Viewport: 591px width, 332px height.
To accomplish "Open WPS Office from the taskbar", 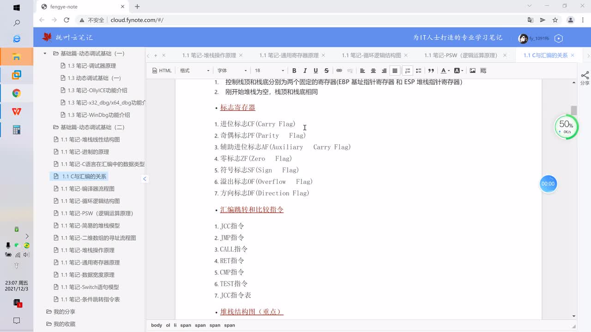I will coord(17,112).
